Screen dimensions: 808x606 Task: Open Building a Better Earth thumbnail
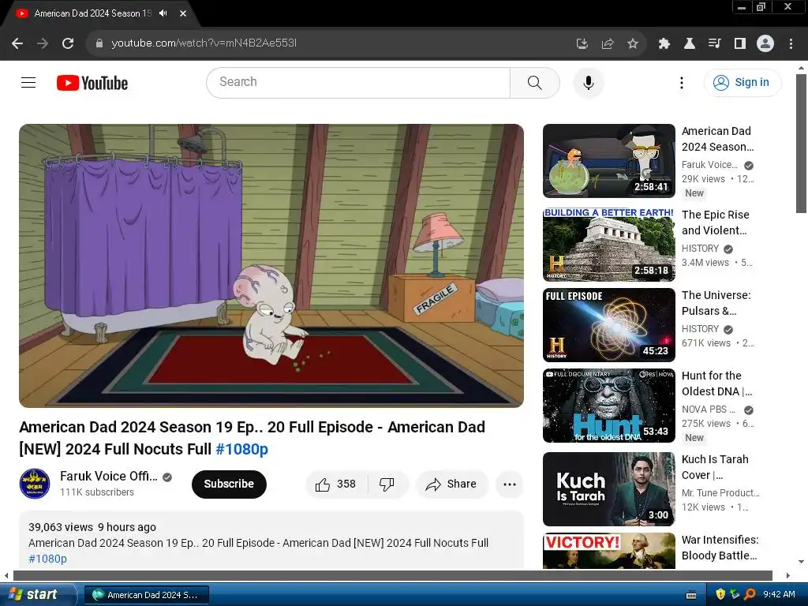pos(608,245)
